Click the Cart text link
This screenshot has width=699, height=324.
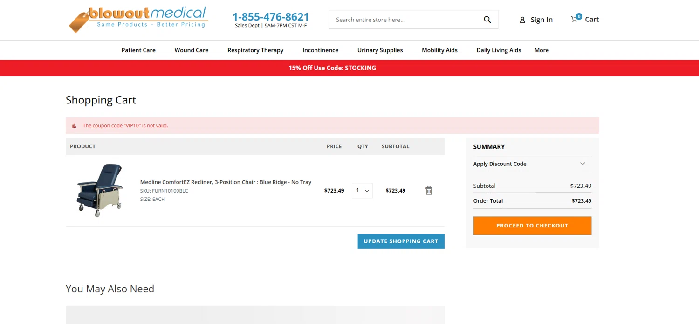[592, 19]
